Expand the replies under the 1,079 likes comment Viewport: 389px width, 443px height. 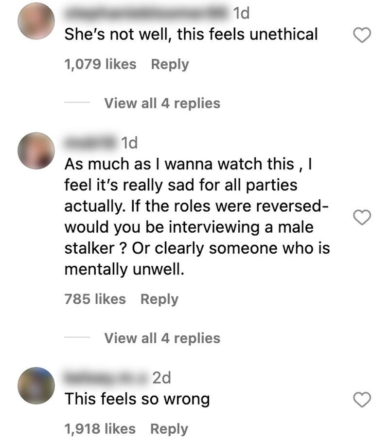tap(162, 103)
